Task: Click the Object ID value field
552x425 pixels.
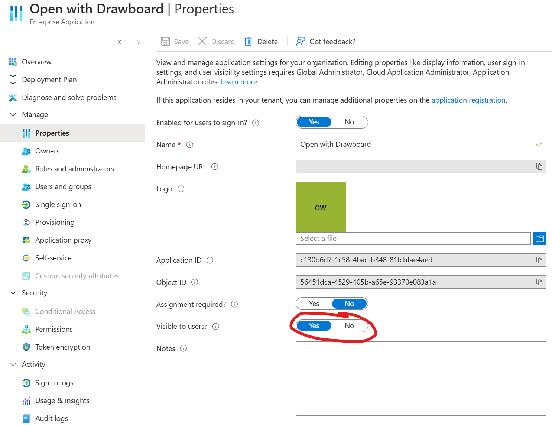Action: [x=421, y=282]
